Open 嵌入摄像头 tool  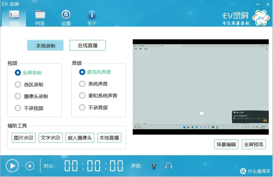click(80, 138)
